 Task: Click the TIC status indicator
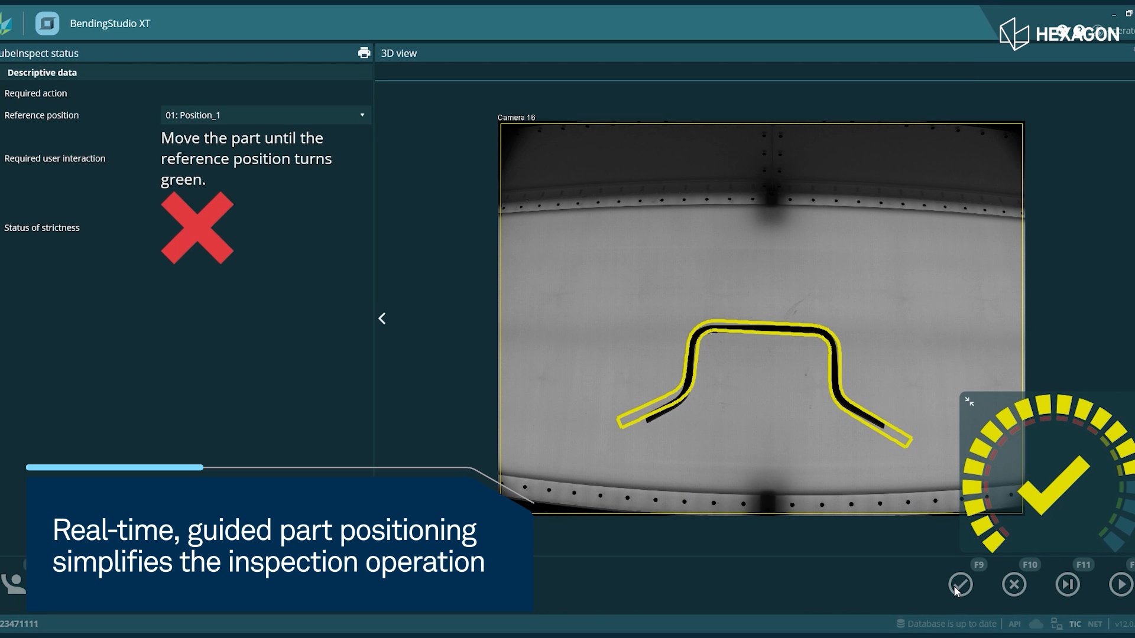(x=1075, y=624)
